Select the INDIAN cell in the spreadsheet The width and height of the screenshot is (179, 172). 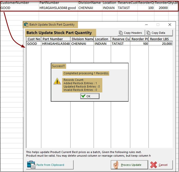[110, 8]
